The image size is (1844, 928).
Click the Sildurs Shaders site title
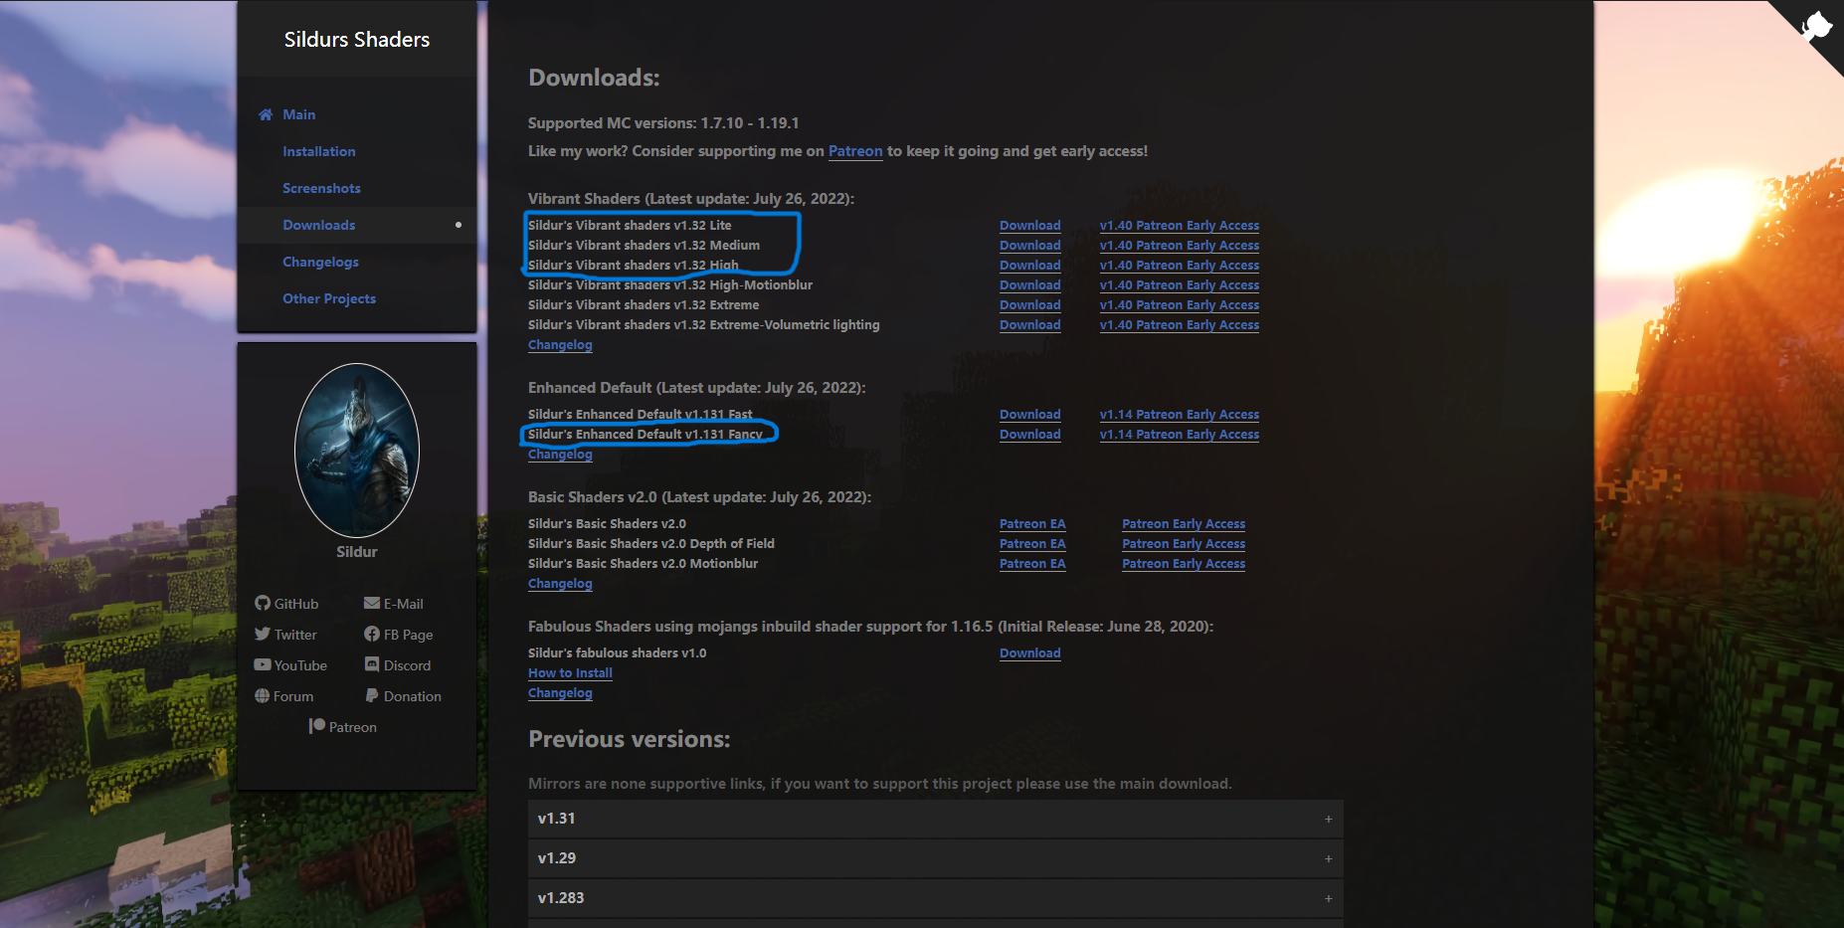point(357,40)
